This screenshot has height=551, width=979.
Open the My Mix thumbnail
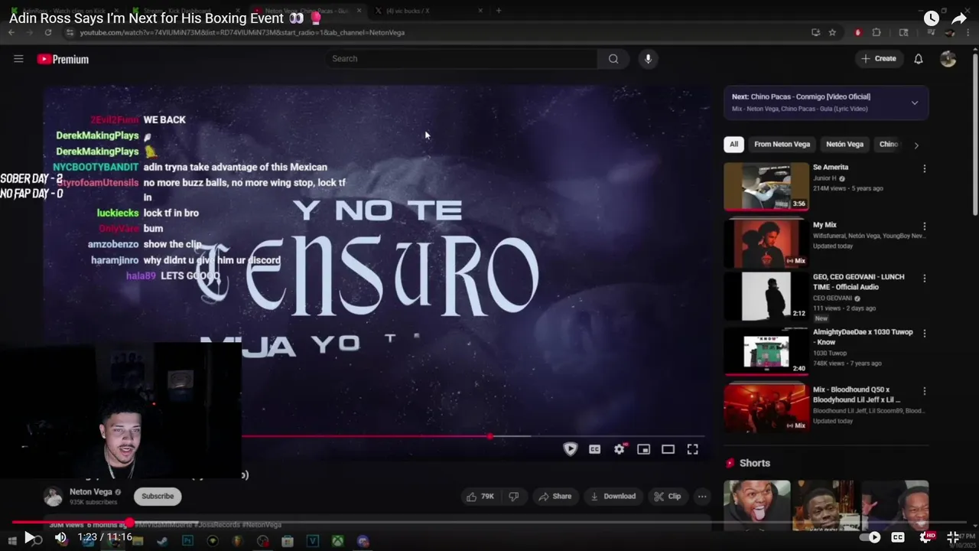point(766,243)
